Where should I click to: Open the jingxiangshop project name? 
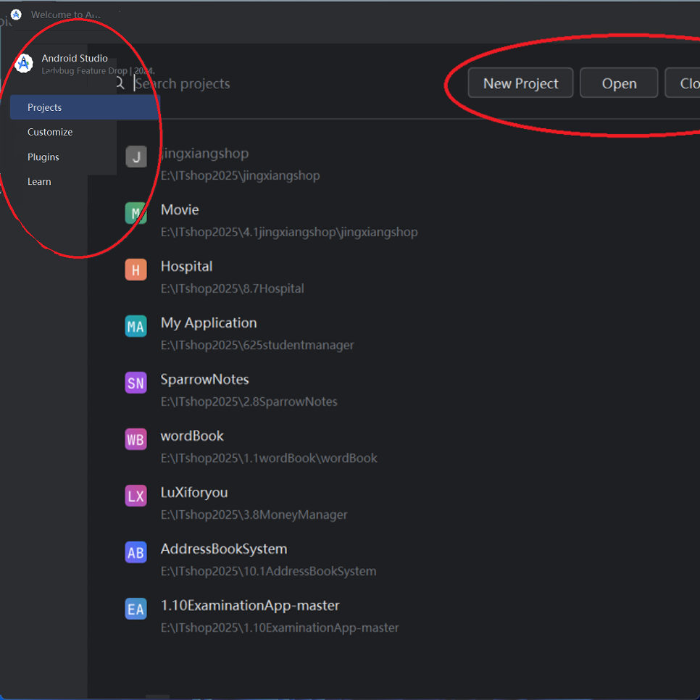tap(205, 153)
